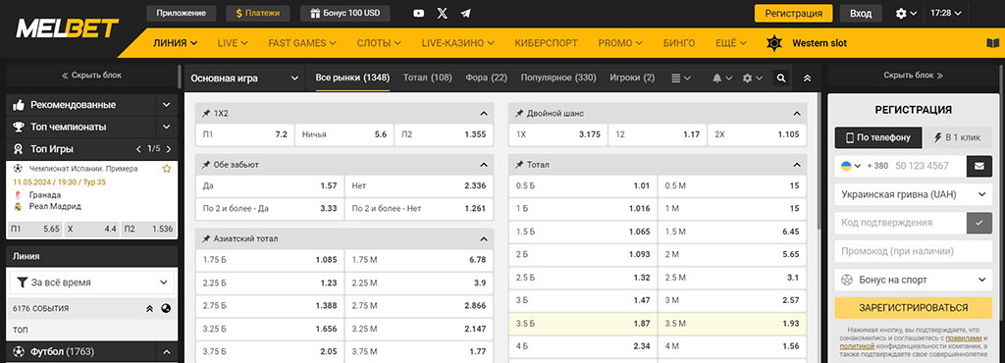
Task: Open the КИБЕРСПОРТ menu item
Action: (x=546, y=43)
